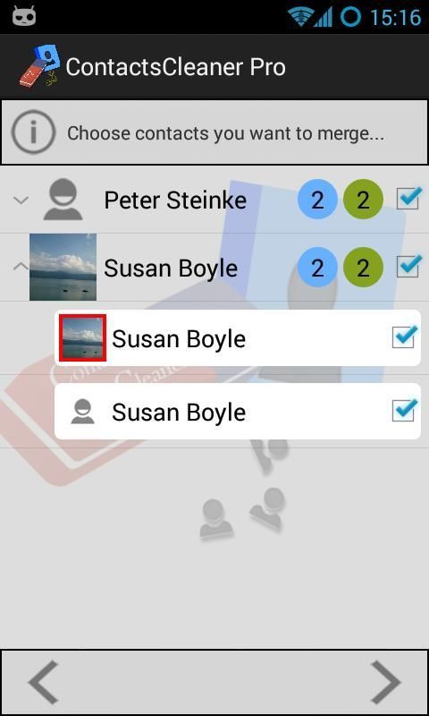This screenshot has height=716, width=429.
Task: Tap Peter Steinke's default avatar icon
Action: pos(63,200)
